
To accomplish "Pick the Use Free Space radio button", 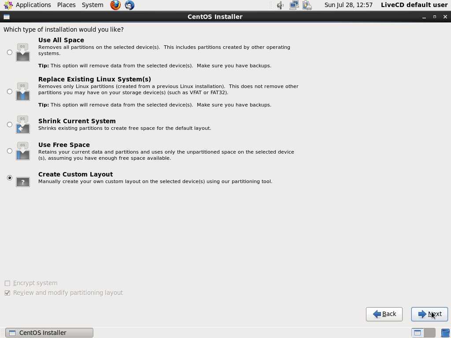I will (x=10, y=151).
